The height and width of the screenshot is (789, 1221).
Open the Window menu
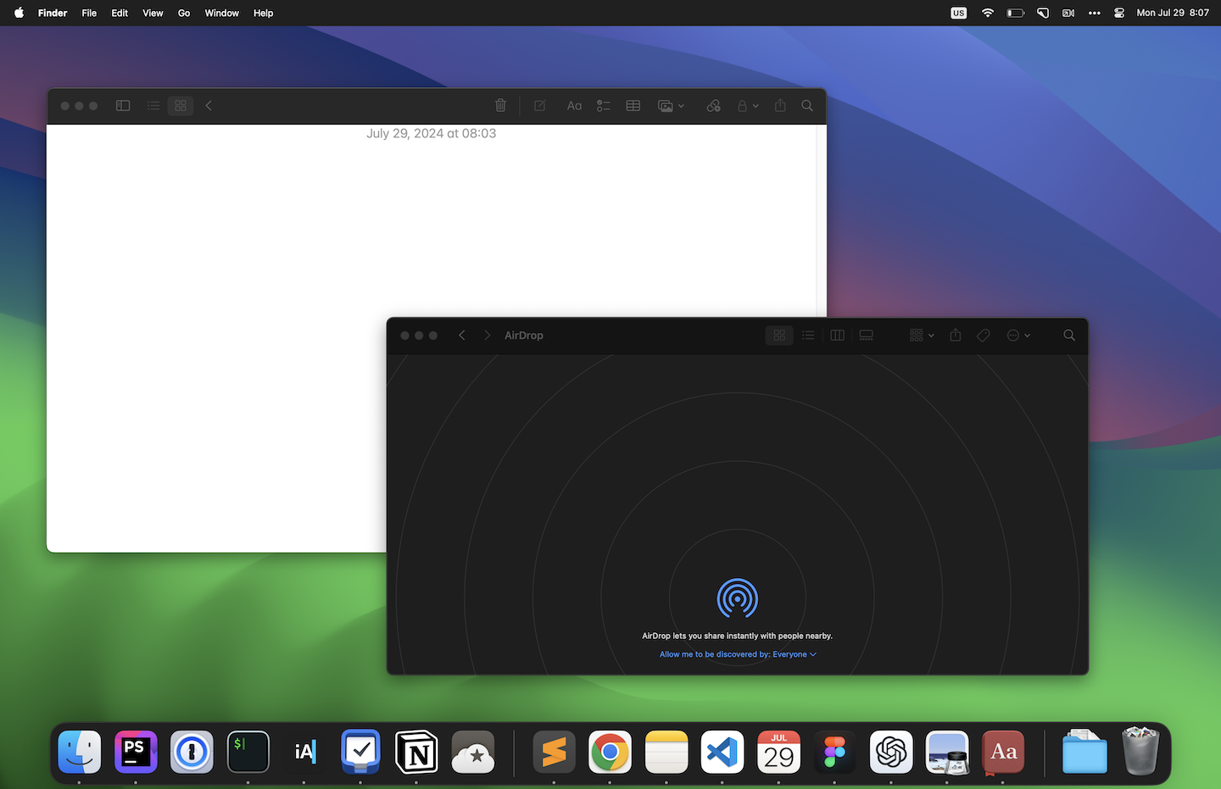222,13
